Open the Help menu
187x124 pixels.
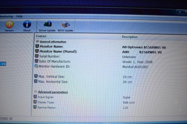[19, 16]
